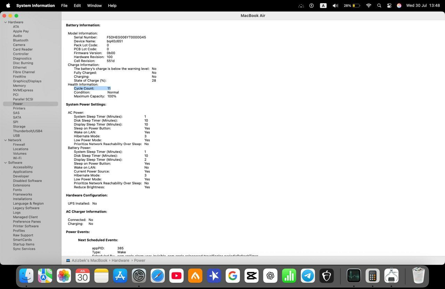Select Memory in the Hardware list
The image size is (445, 289).
pos(19,86)
